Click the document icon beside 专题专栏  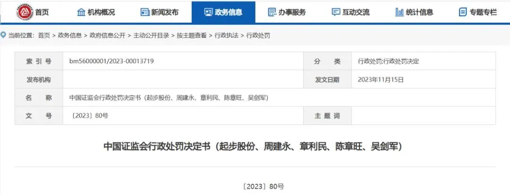click(x=462, y=12)
